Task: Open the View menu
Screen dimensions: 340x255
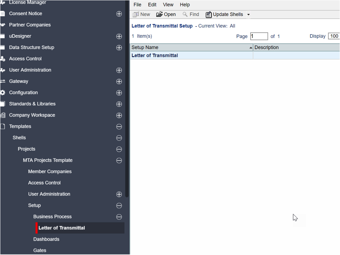Action: pyautogui.click(x=168, y=5)
